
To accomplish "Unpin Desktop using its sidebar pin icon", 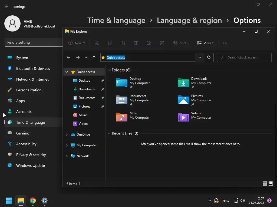I will click(103, 81).
